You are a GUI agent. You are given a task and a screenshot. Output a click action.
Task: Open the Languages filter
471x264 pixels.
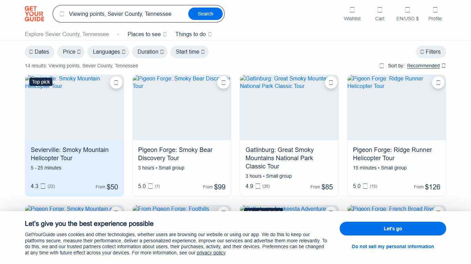click(108, 52)
